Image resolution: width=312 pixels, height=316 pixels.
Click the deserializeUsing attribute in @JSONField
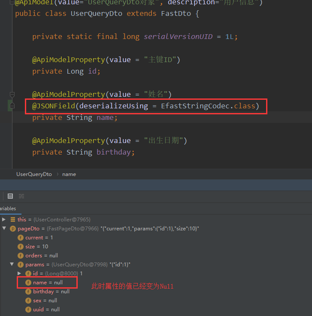pos(113,106)
